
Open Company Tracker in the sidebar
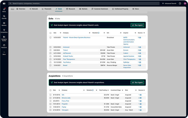click(x=4, y=38)
